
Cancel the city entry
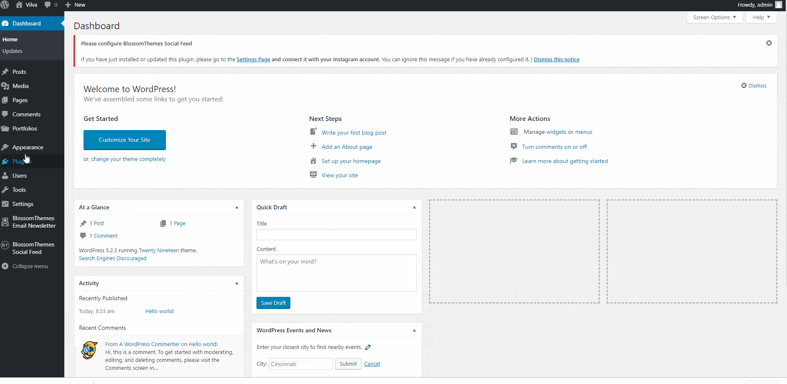tap(372, 364)
